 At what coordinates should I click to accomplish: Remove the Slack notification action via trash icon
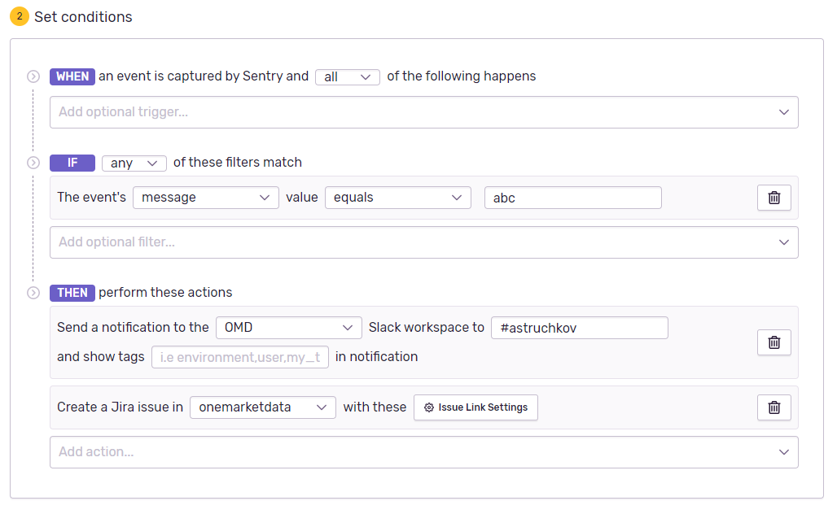click(x=773, y=342)
